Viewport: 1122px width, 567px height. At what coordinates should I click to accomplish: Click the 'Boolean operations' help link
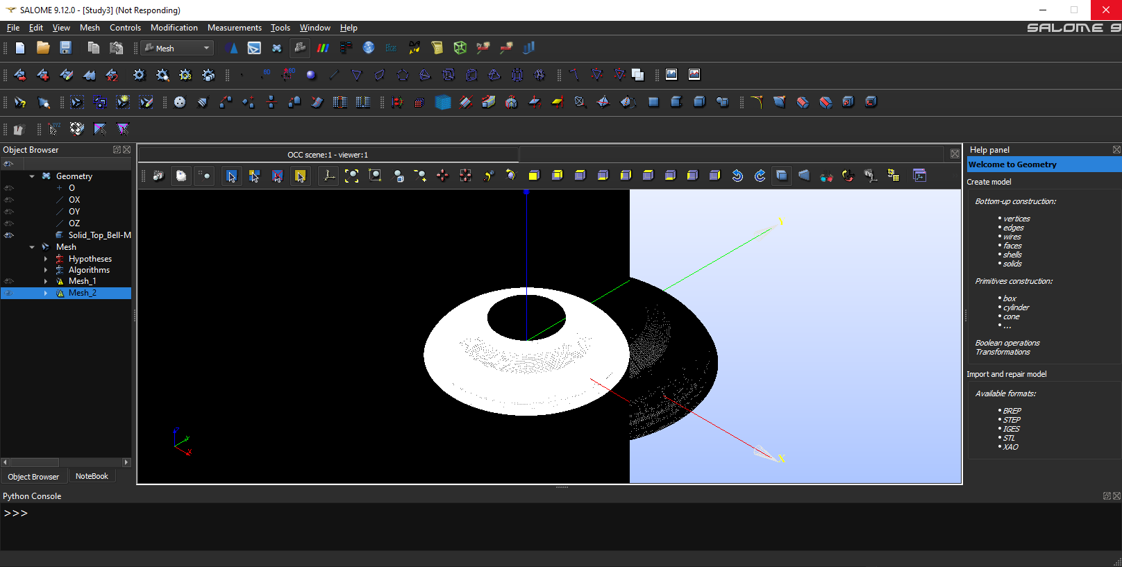click(x=1007, y=343)
